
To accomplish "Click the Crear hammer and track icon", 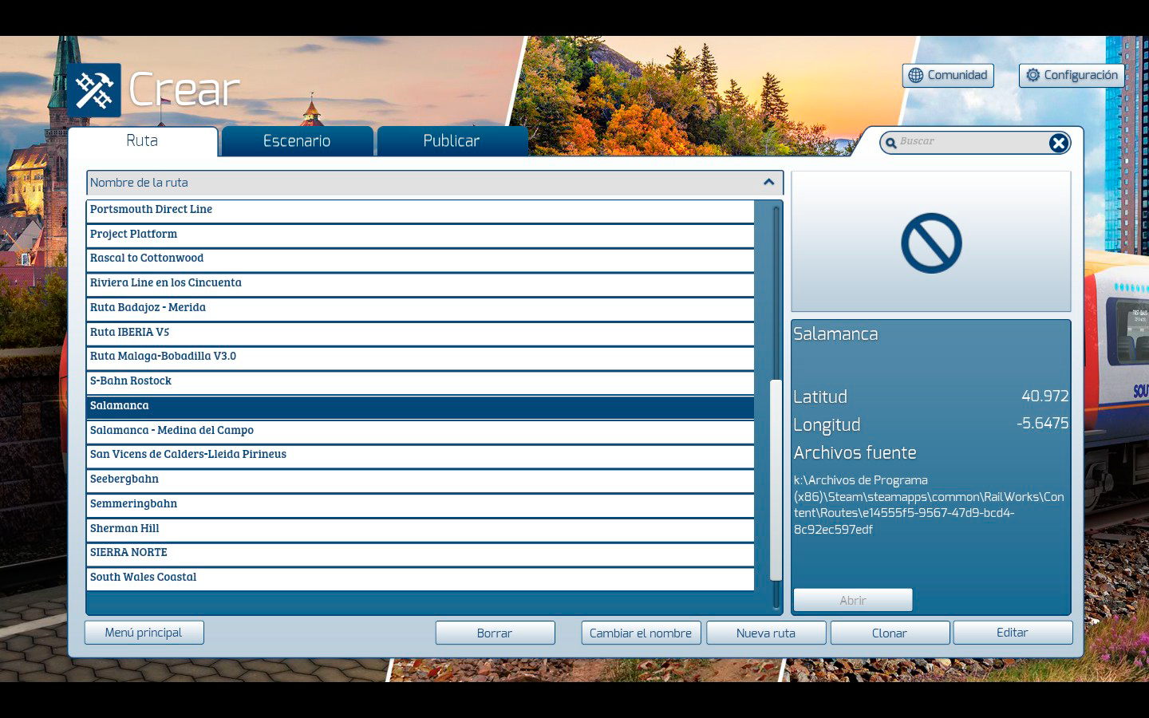I will click(x=94, y=90).
